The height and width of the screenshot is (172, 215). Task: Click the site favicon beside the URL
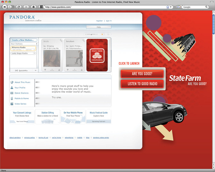41,7
